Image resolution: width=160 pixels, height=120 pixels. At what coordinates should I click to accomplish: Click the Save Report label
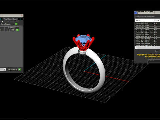(x=6, y=24)
